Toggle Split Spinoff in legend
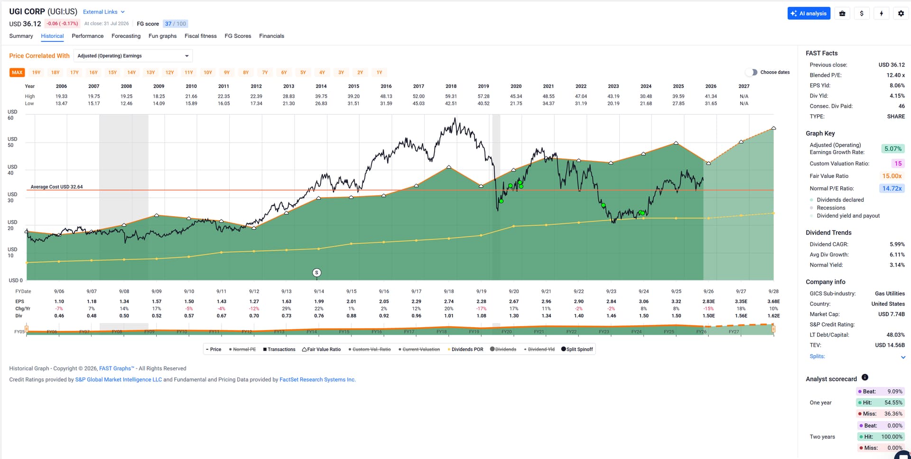The image size is (911, 459). pyautogui.click(x=577, y=349)
